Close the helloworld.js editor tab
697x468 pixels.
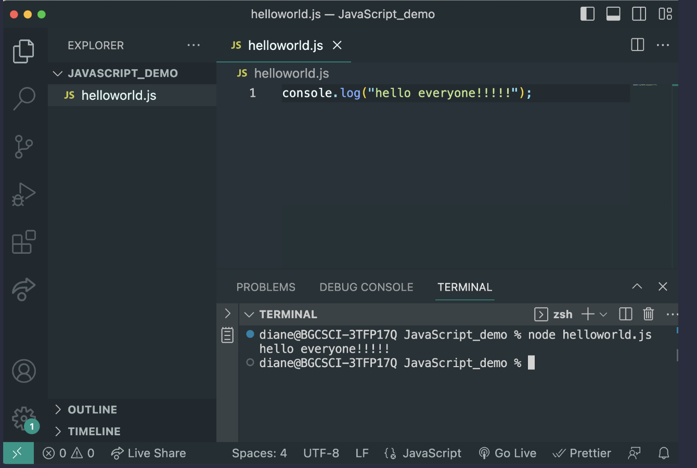[x=337, y=45]
